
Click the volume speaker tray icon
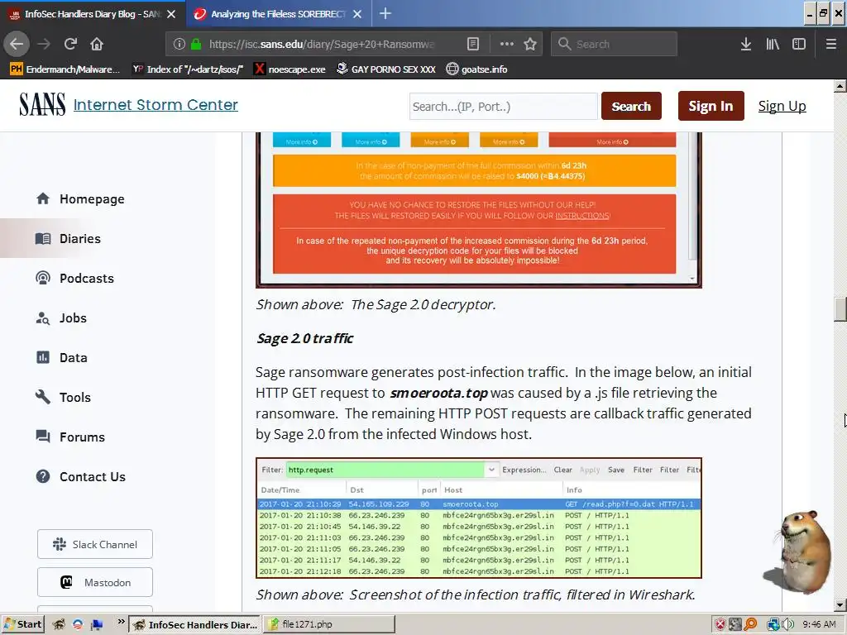pos(788,625)
